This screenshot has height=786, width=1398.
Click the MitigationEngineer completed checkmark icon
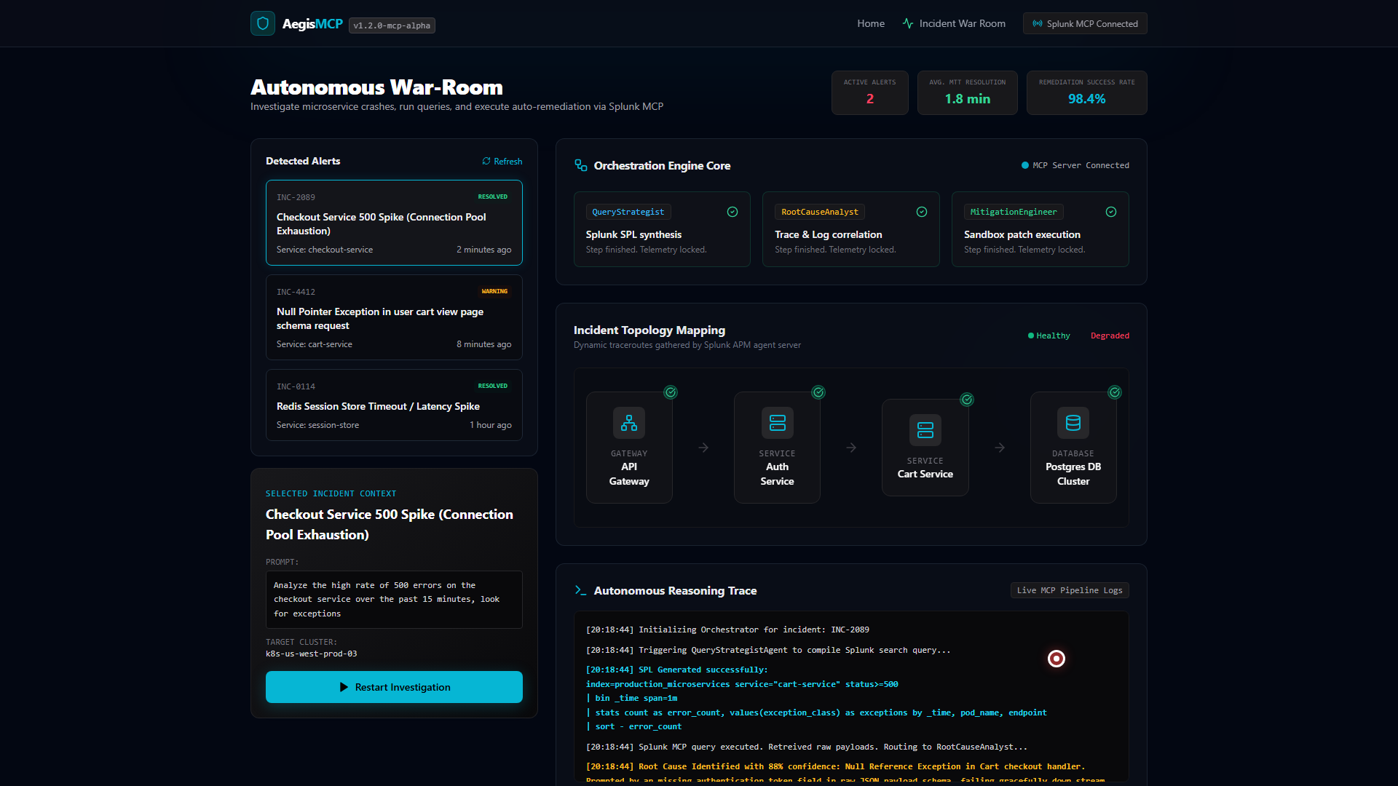[x=1111, y=212]
